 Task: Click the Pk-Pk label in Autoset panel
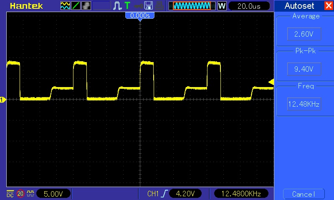[x=306, y=51]
